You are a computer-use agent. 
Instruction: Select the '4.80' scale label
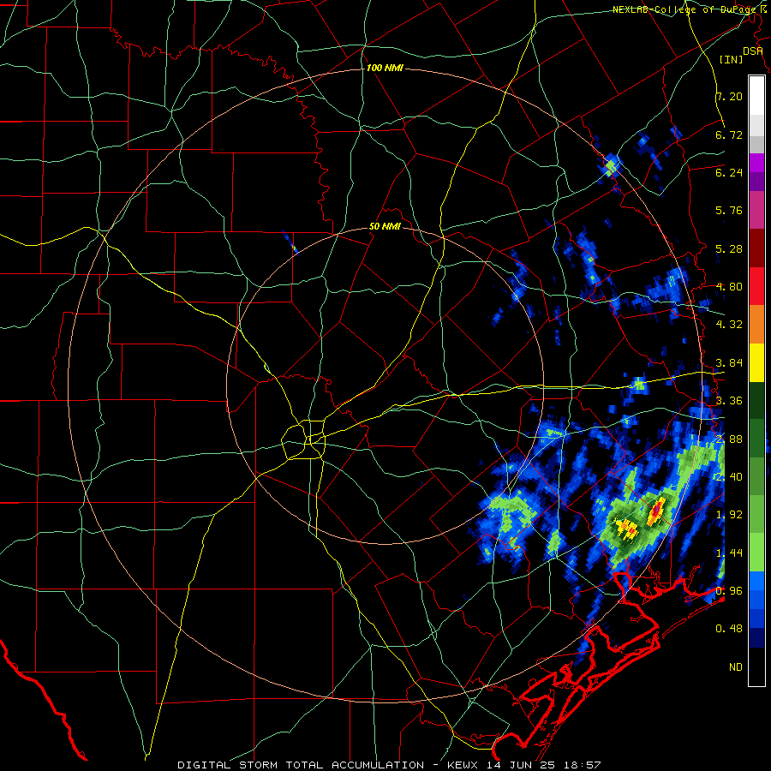(729, 287)
